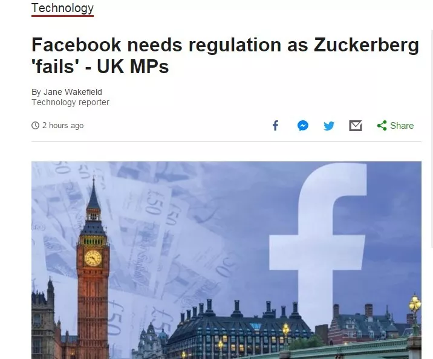This screenshot has height=359, width=433.
Task: Click the clock icon beside timestamp
Action: tap(35, 126)
